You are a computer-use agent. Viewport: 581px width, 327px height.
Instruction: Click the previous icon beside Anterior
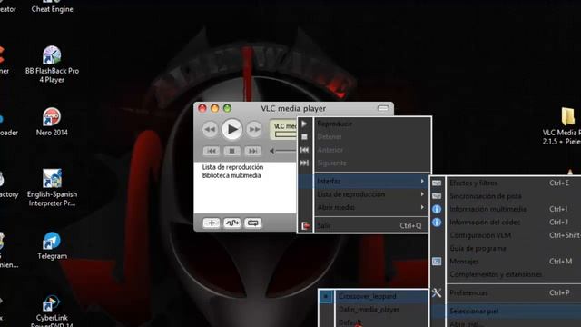coord(304,150)
